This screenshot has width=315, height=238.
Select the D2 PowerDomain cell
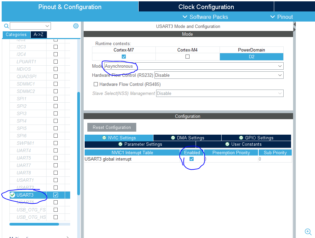[x=252, y=57]
